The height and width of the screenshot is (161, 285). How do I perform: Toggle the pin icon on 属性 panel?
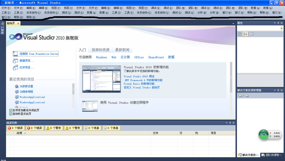pyautogui.click(x=278, y=23)
